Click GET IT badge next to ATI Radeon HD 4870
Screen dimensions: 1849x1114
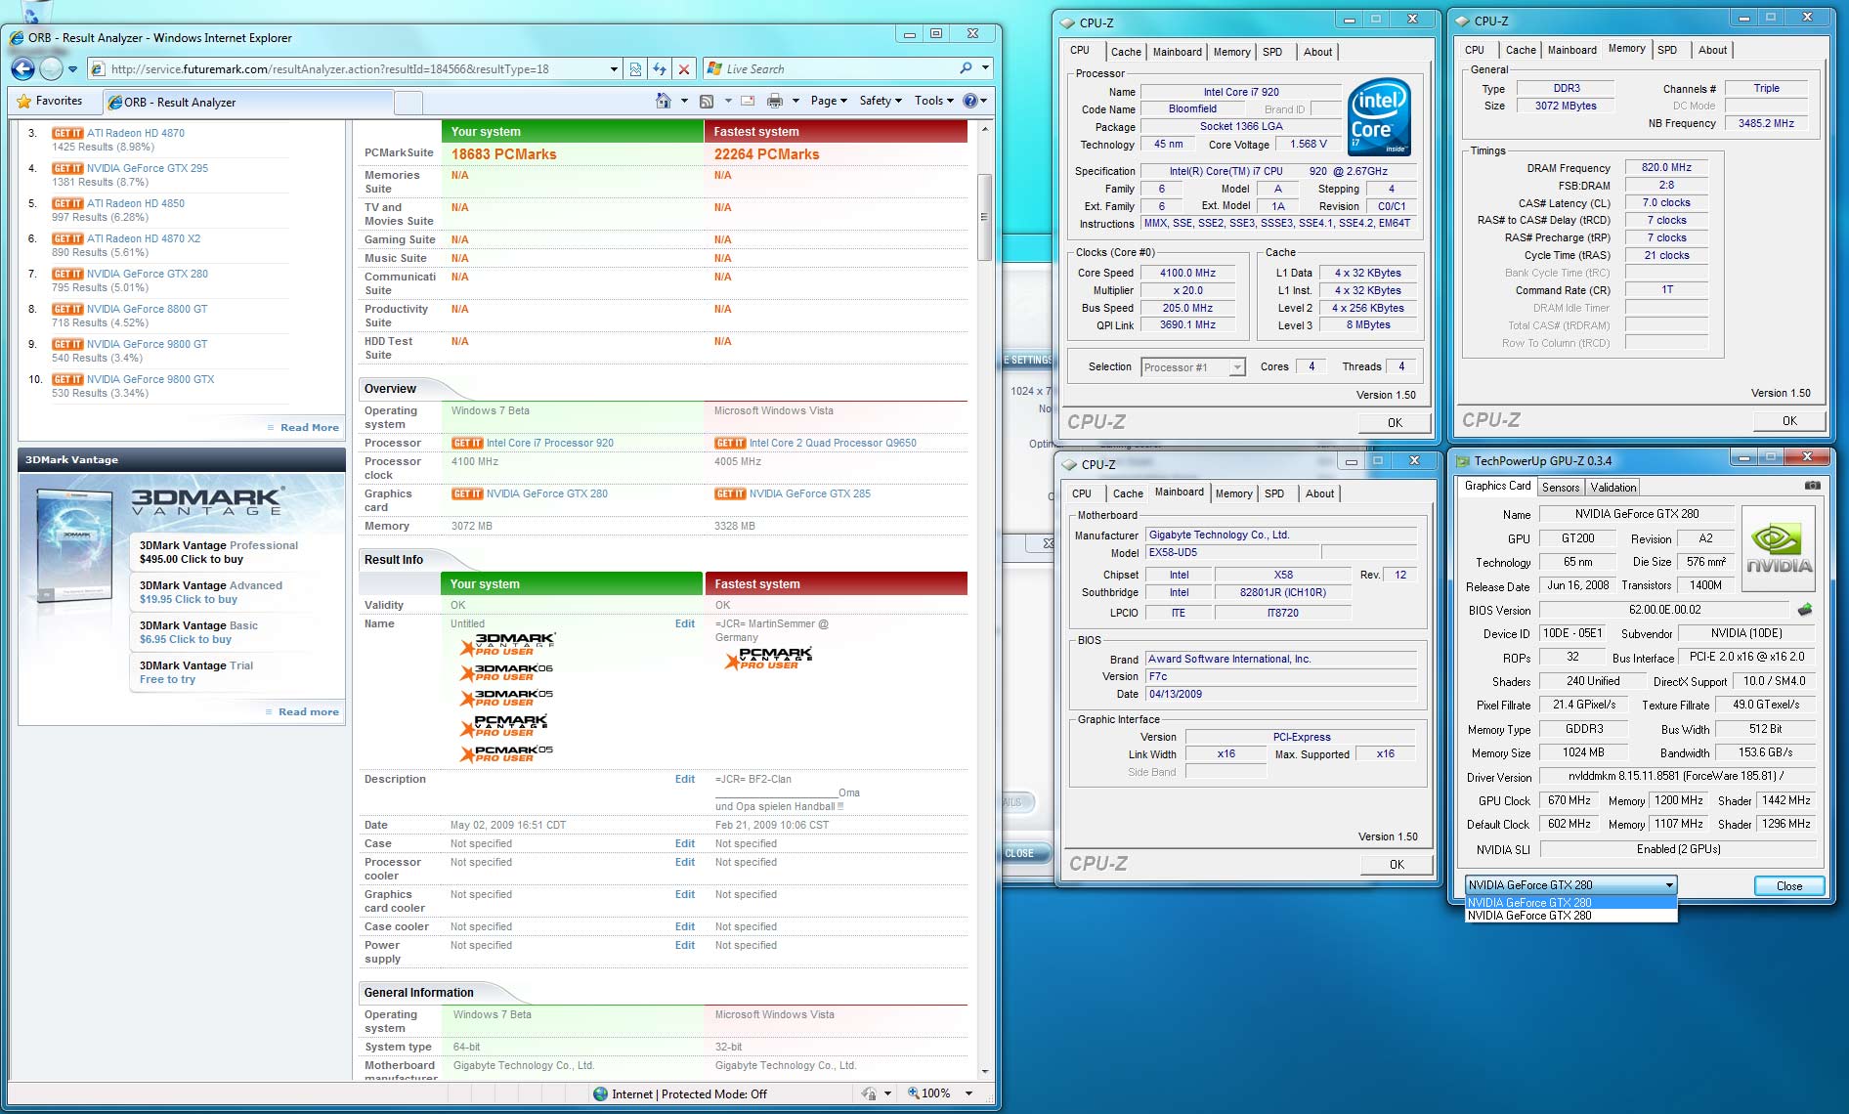(67, 133)
